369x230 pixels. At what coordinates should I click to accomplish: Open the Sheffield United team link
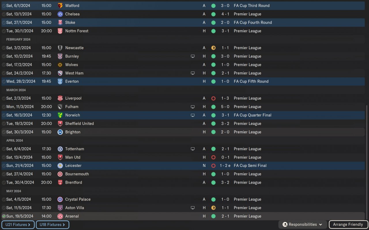80,123
